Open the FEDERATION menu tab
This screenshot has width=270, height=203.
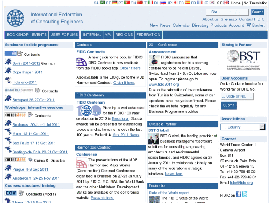[148, 35]
